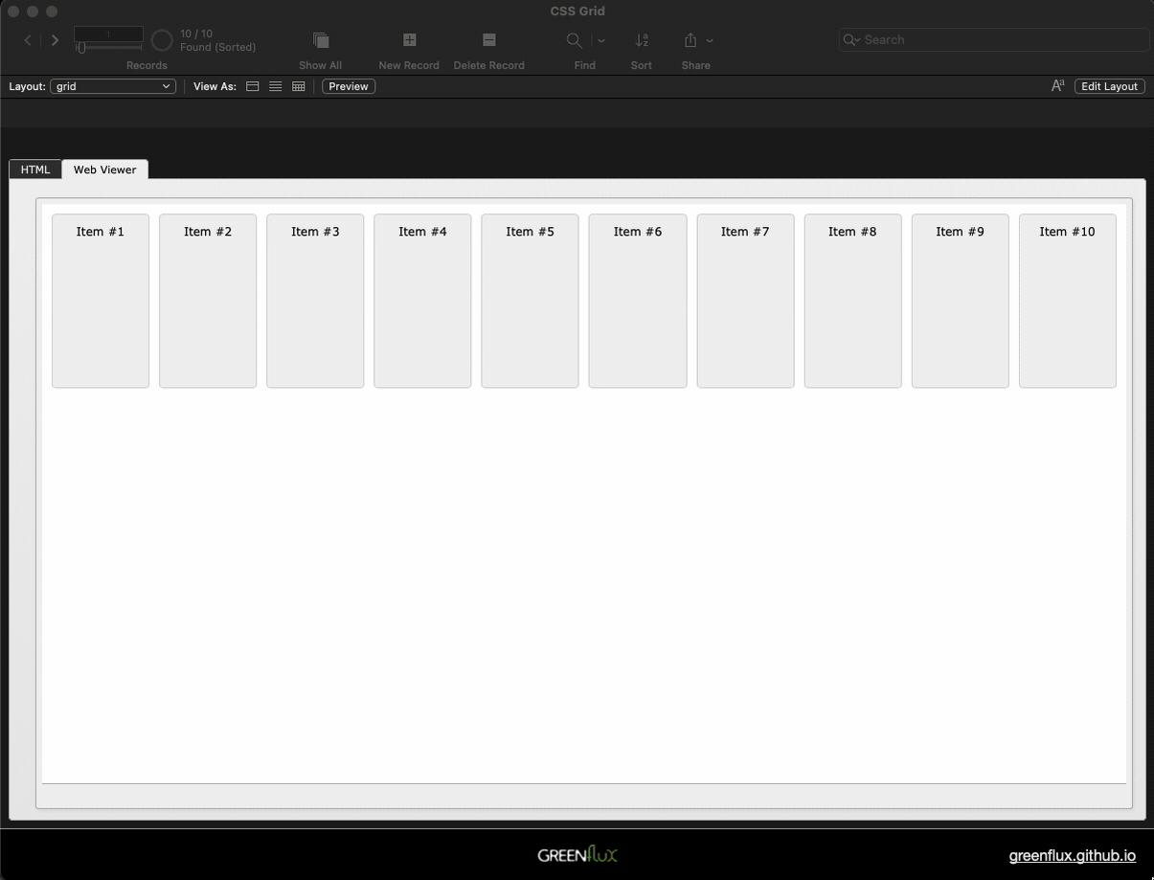This screenshot has height=880, width=1154.
Task: Click the Delete Record icon
Action: 488,40
